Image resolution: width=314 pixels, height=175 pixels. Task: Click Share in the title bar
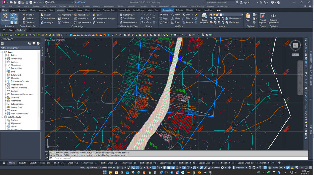pyautogui.click(x=81, y=2)
